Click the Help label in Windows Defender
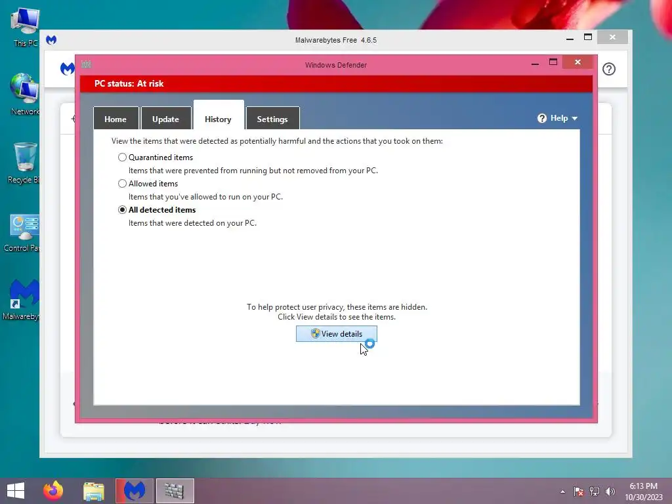This screenshot has height=504, width=672. [x=559, y=118]
